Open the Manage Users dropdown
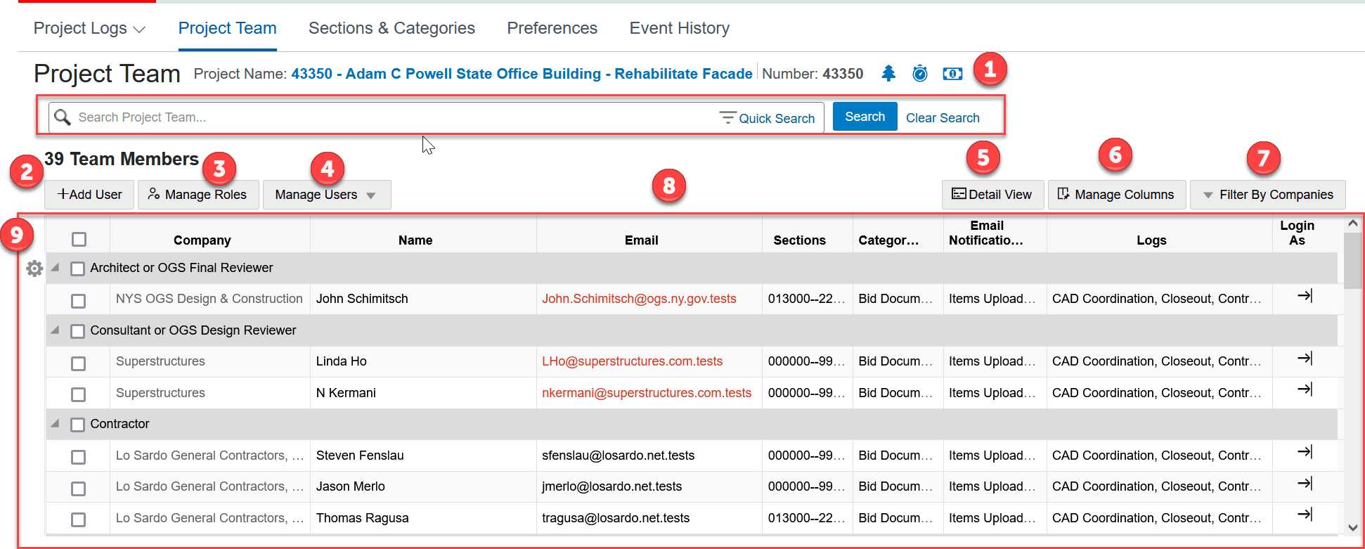 [x=327, y=195]
